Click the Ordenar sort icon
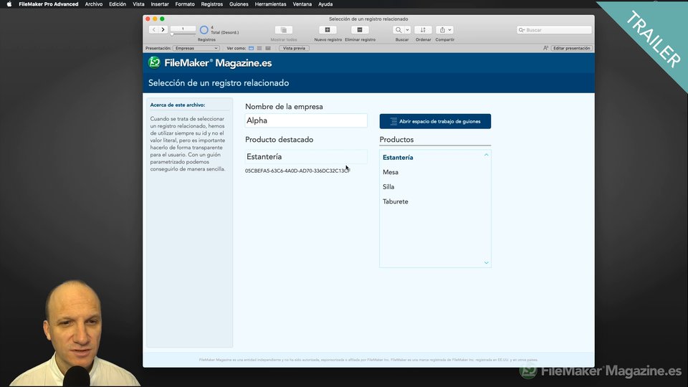The image size is (688, 387). coord(423,30)
